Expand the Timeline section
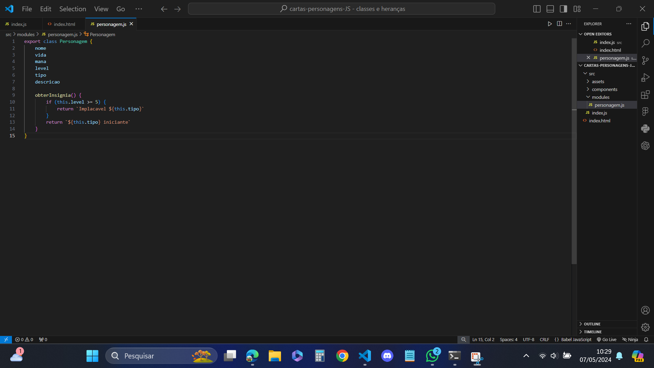The width and height of the screenshot is (654, 368). [607, 332]
